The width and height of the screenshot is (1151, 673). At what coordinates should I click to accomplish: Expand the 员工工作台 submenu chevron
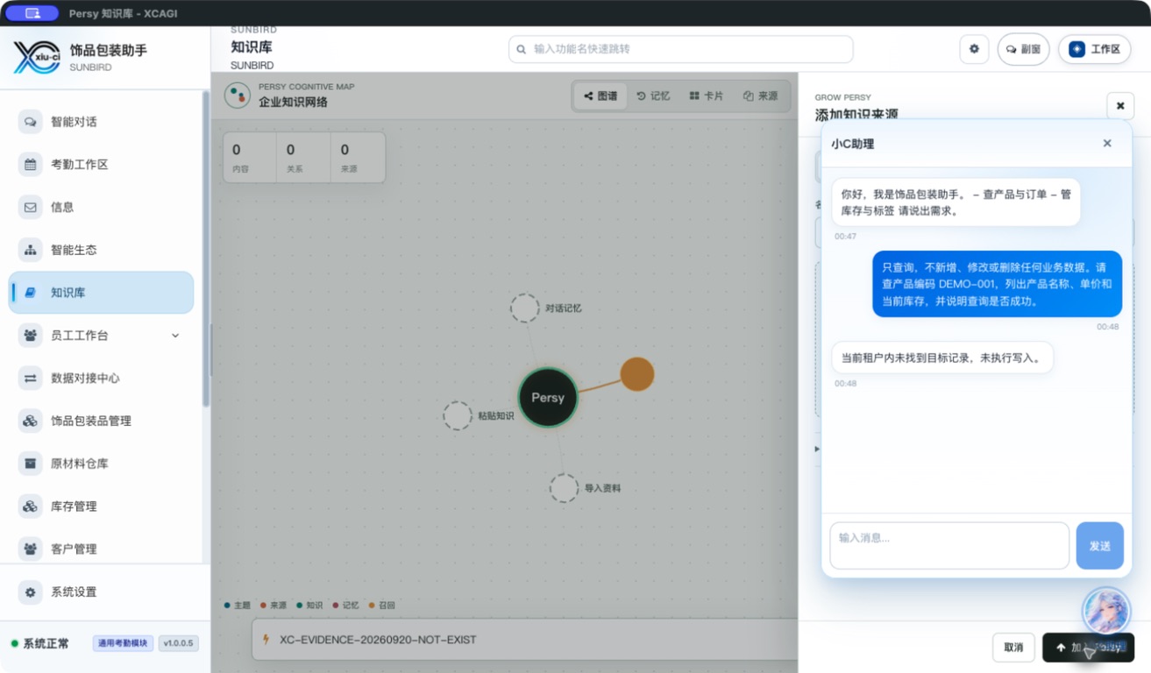click(x=175, y=336)
